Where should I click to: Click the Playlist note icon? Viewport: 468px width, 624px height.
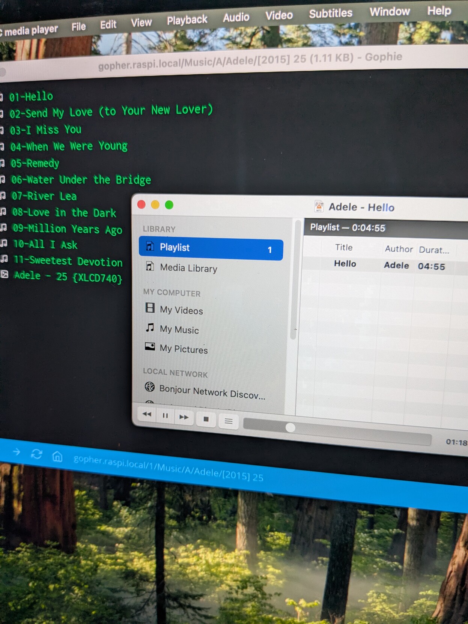[150, 246]
